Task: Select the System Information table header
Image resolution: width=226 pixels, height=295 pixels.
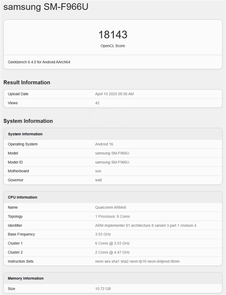Action: point(25,134)
